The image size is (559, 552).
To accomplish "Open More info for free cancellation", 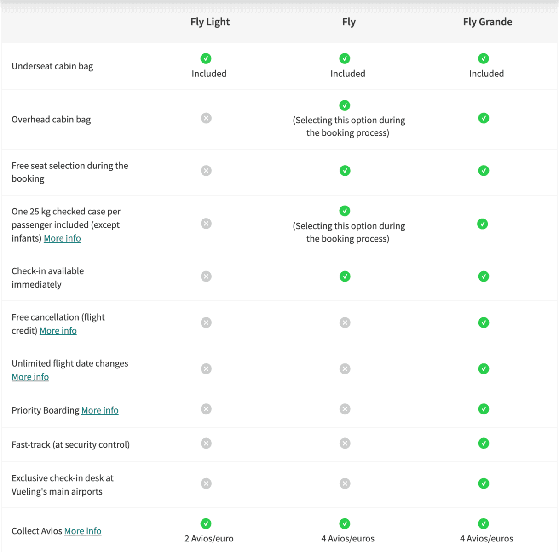I will (x=58, y=331).
